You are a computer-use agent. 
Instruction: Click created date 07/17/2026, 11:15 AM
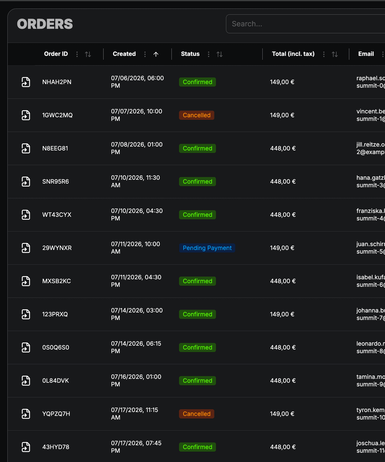point(134,414)
